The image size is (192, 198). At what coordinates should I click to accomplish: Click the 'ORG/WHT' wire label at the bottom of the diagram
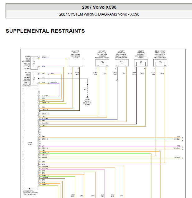tap(113, 196)
